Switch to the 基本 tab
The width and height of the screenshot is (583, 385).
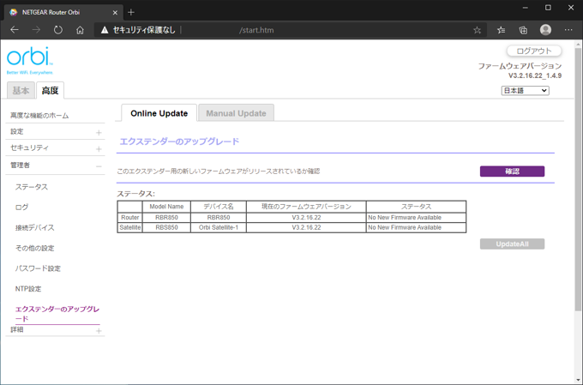click(x=21, y=90)
